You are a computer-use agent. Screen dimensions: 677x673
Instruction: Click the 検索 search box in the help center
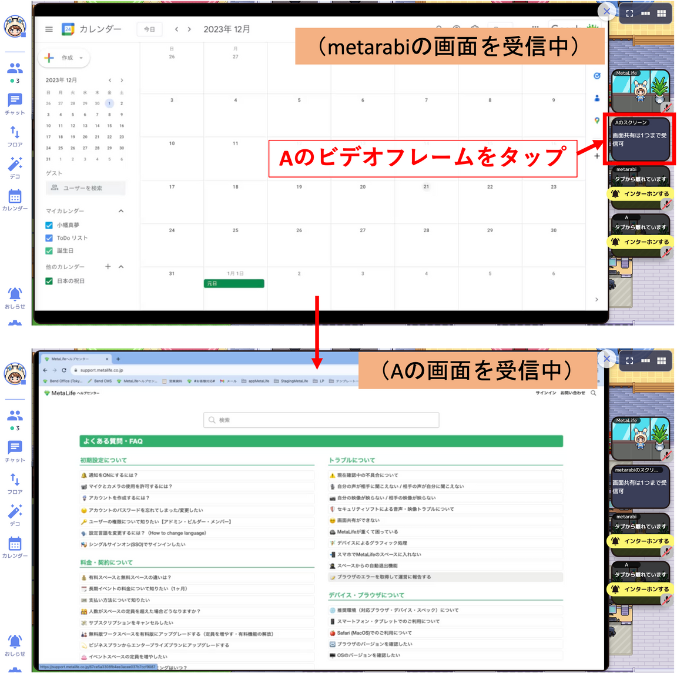pyautogui.click(x=321, y=420)
